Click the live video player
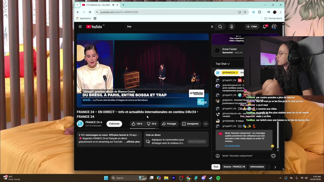 coord(143,70)
